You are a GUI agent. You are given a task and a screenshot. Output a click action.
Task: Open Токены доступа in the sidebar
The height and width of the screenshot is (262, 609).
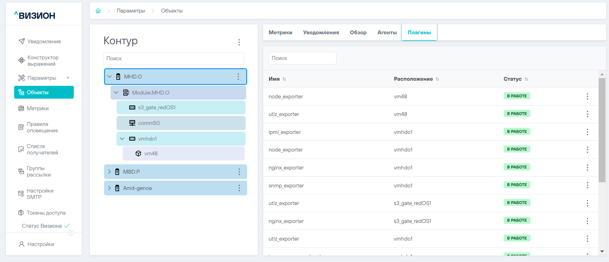[46, 213]
